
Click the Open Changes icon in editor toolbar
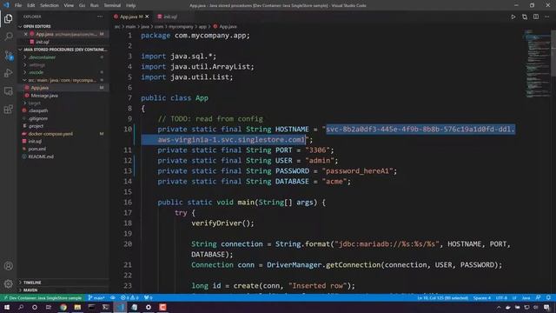pyautogui.click(x=525, y=17)
